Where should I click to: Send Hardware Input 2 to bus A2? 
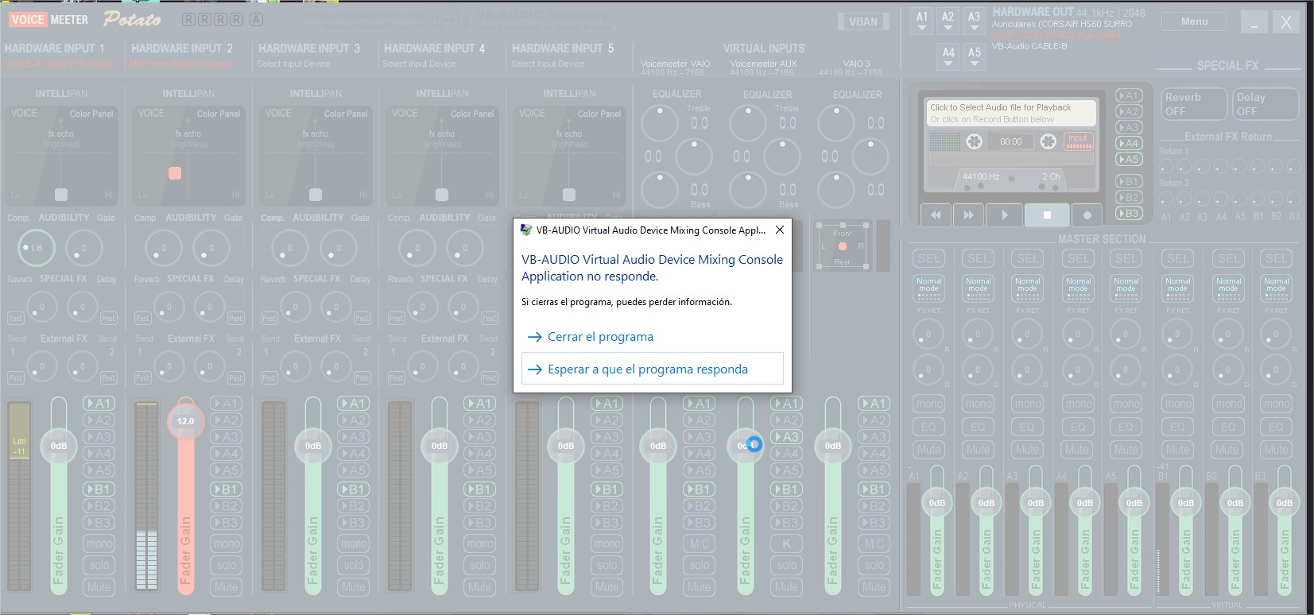coord(227,420)
